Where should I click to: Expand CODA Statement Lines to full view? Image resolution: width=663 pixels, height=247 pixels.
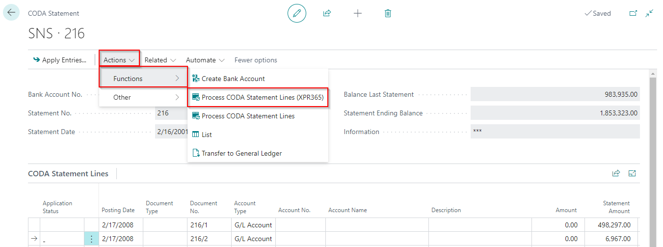(633, 173)
